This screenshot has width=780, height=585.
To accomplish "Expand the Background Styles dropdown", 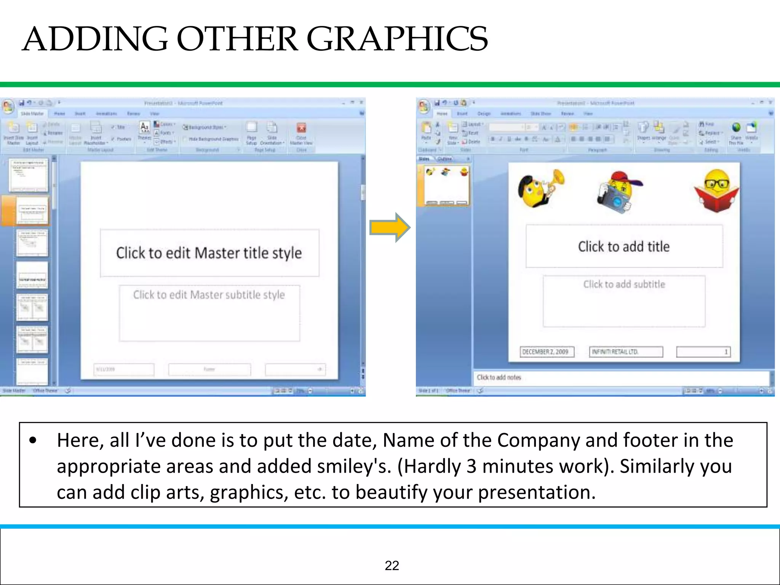I will (x=205, y=127).
